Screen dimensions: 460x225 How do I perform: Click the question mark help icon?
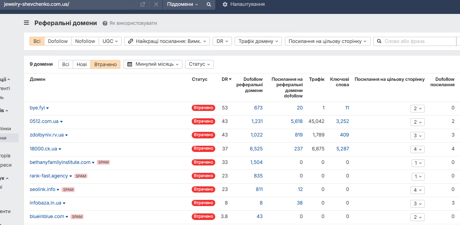[105, 23]
